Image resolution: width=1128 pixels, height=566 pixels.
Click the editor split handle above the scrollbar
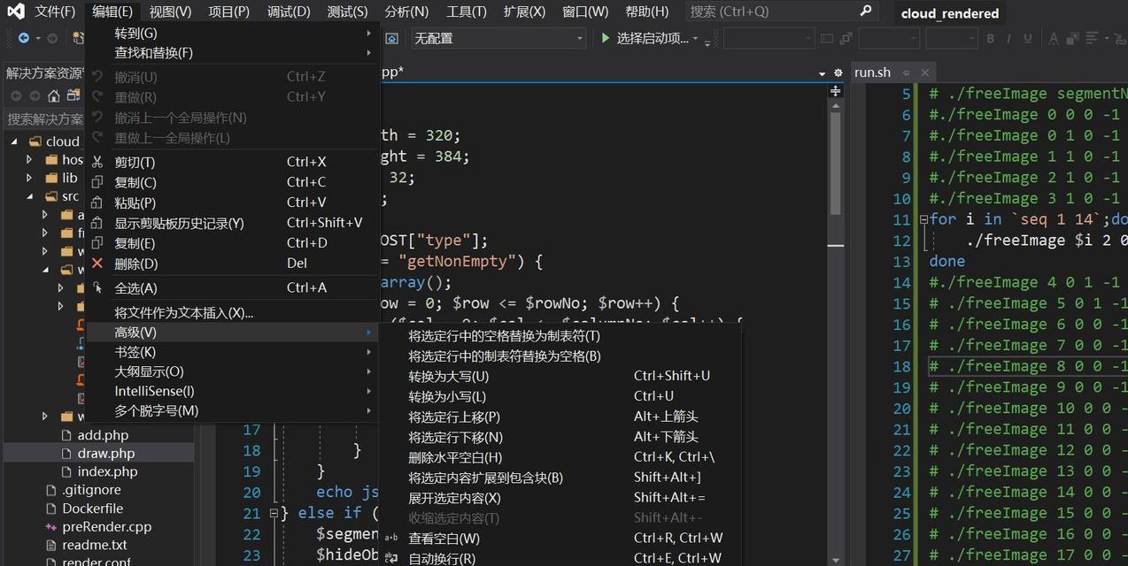coord(835,91)
